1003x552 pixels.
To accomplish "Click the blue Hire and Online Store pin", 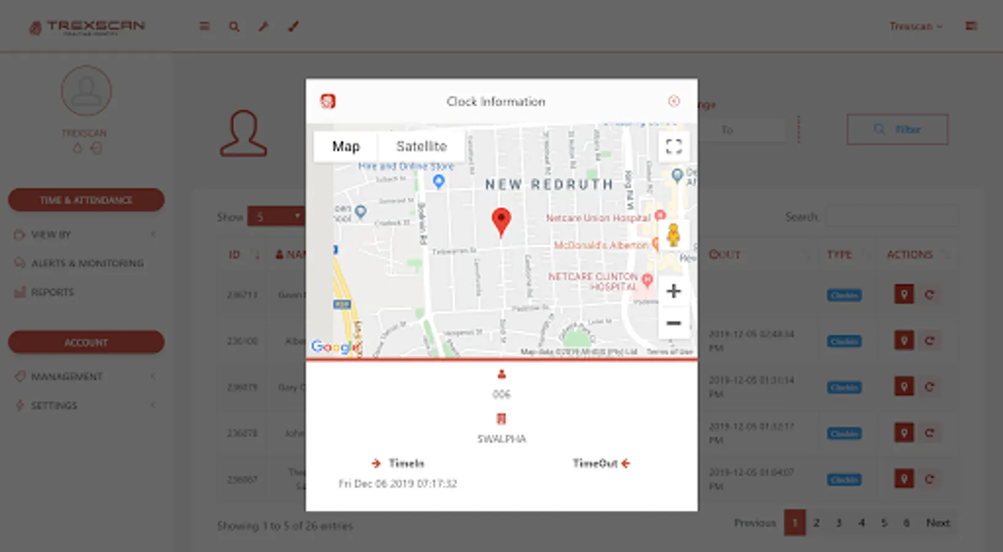I will coord(438,182).
